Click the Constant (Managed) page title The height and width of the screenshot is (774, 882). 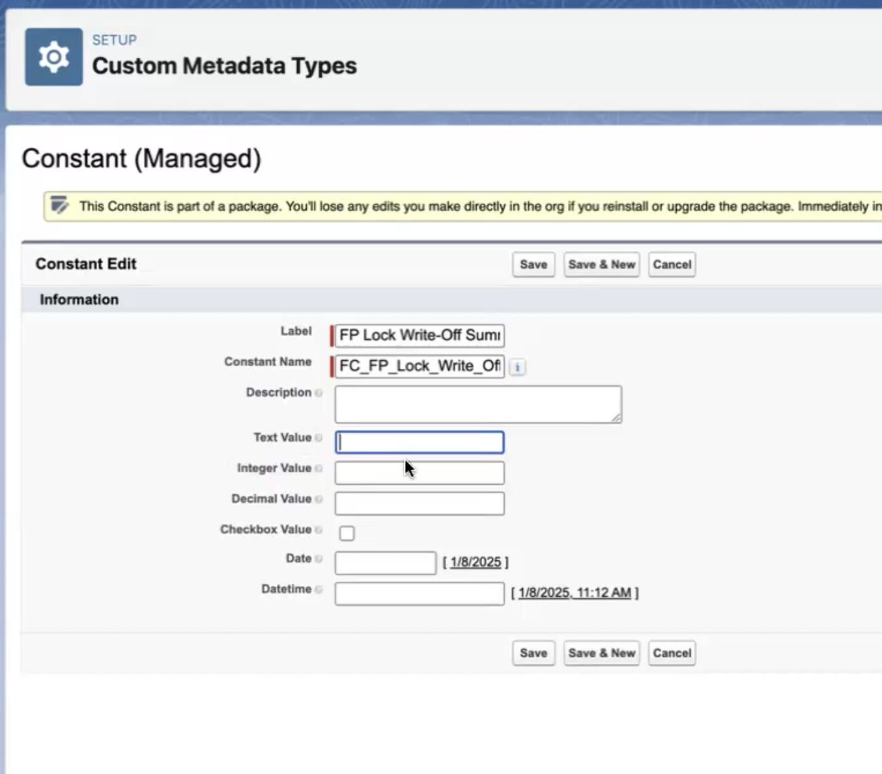coord(141,159)
